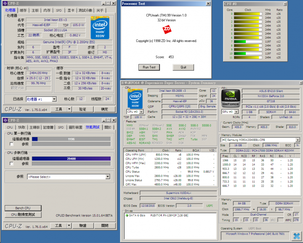Open the 關於 tab in lower CPU-Z
The height and width of the screenshot is (243, 303).
point(108,127)
